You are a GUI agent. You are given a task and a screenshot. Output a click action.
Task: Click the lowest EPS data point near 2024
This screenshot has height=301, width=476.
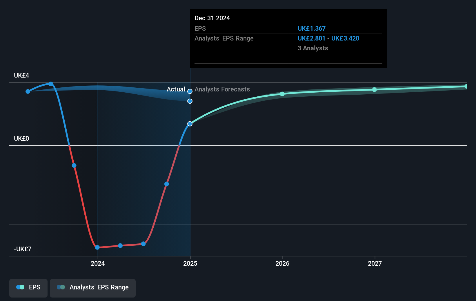[x=98, y=247]
